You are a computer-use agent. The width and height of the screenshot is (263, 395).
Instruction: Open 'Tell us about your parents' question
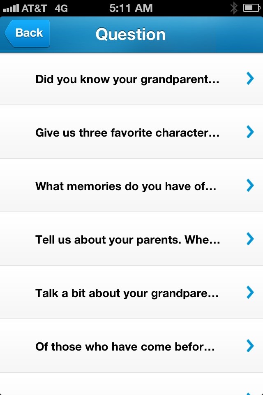(127, 239)
